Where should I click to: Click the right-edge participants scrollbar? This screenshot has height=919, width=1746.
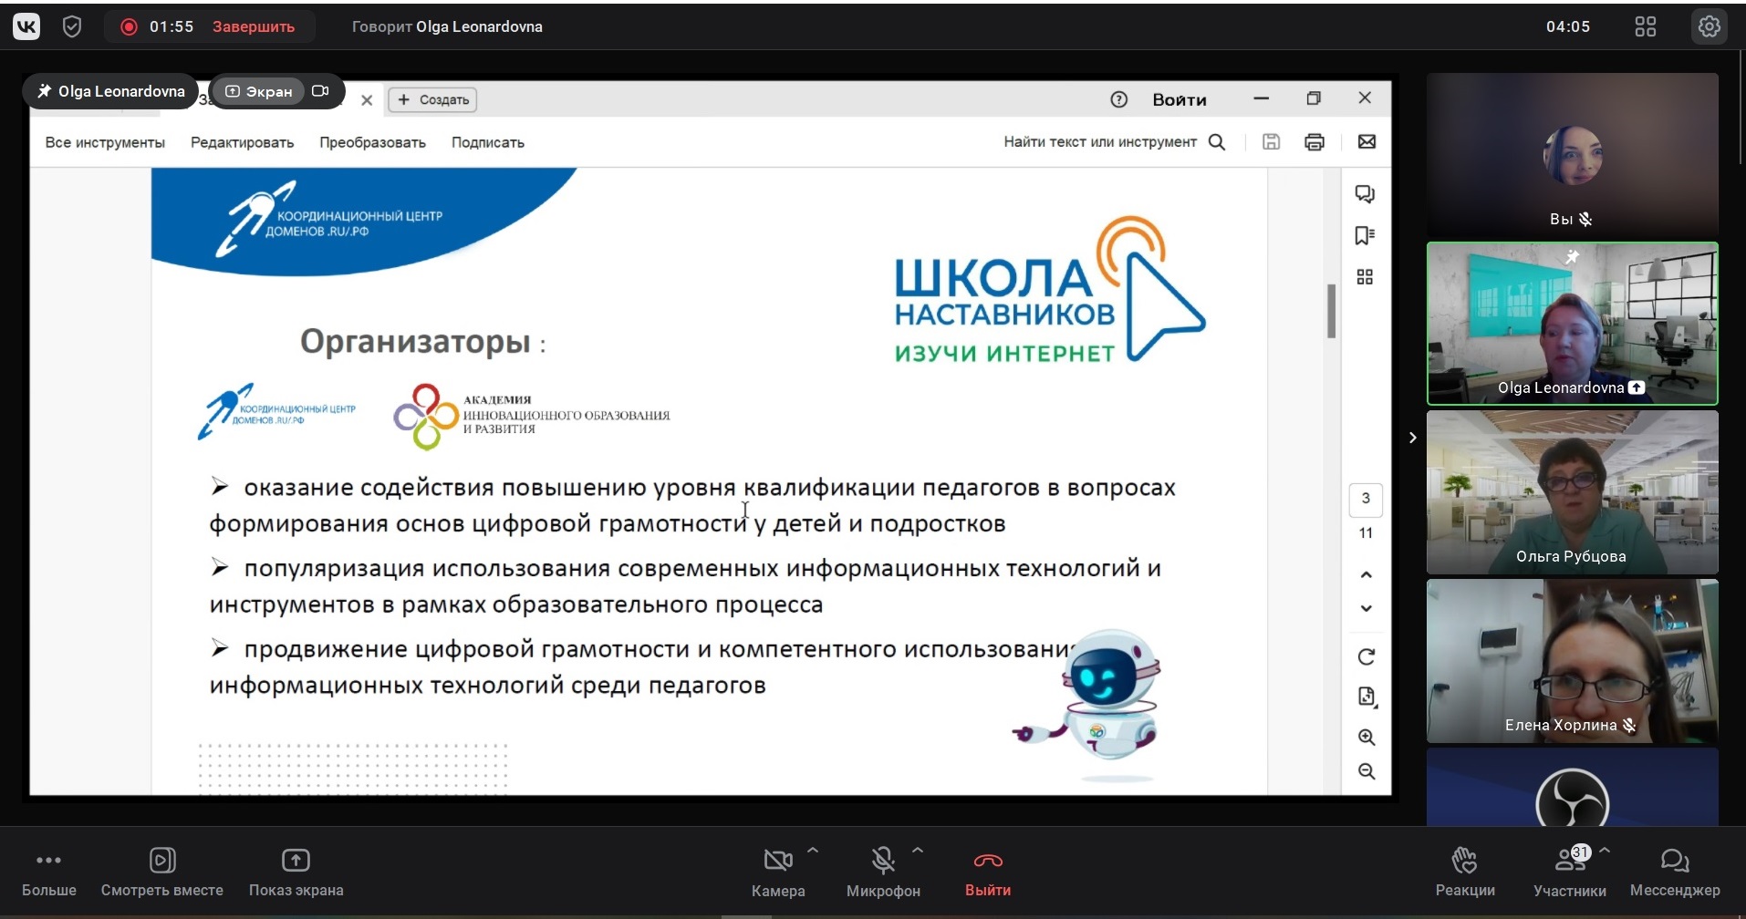(1741, 109)
